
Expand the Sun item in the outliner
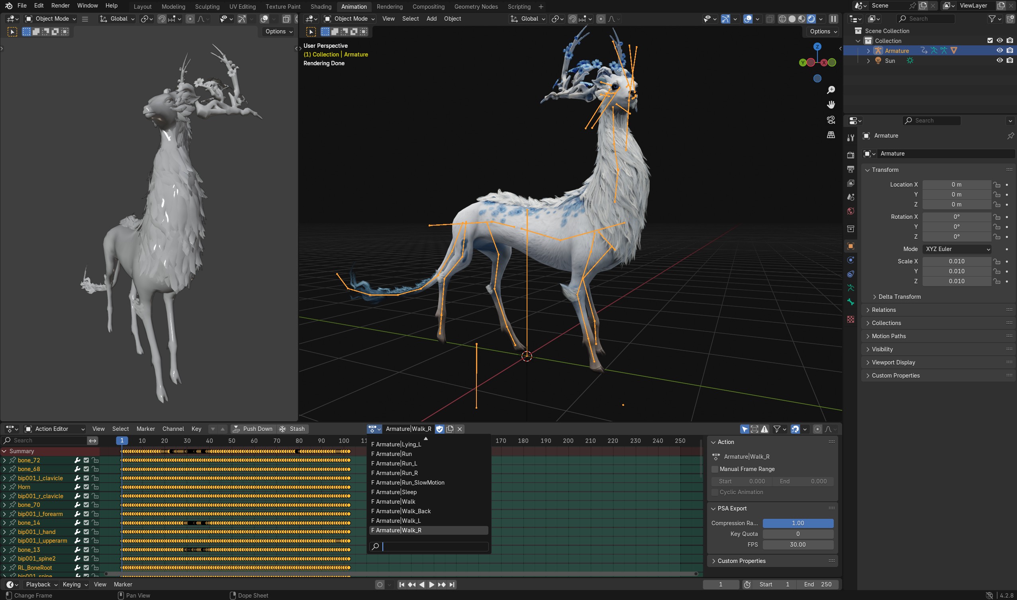coord(868,60)
